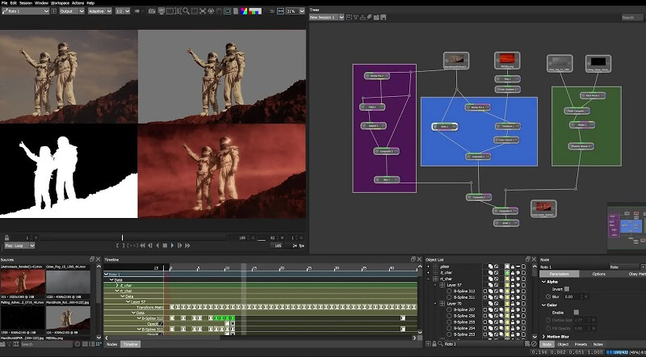Click the snapshot camera icon in viewer toolbar
This screenshot has width=646, height=357.
tap(152, 11)
